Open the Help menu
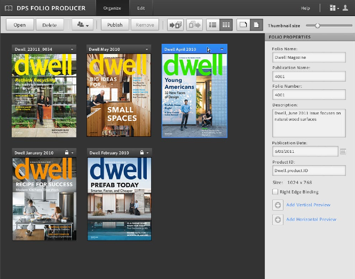 coord(305,8)
